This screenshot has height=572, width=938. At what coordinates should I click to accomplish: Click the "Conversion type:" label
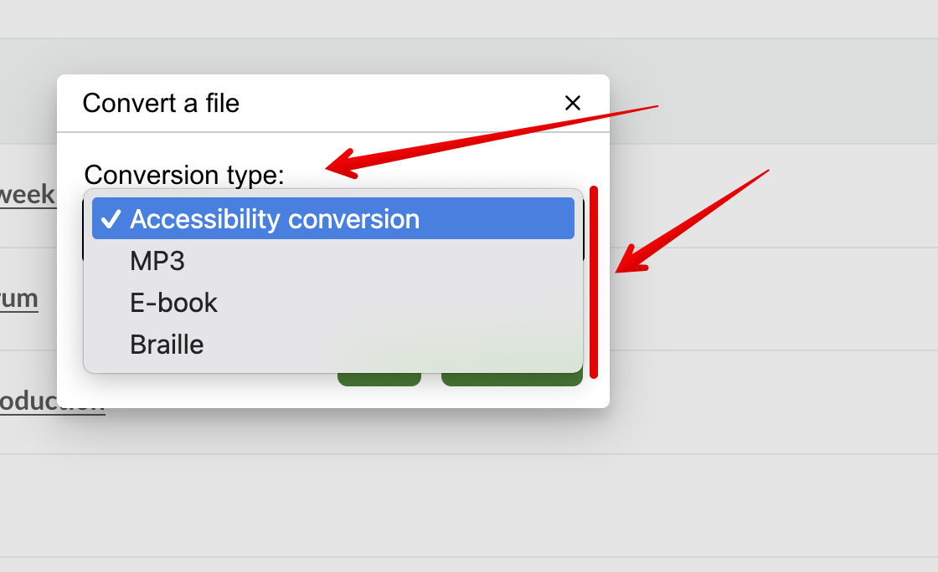184,175
